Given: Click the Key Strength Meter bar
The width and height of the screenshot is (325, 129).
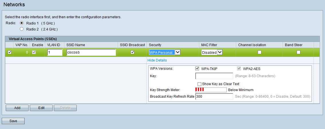Looking at the screenshot, I should 211,90.
